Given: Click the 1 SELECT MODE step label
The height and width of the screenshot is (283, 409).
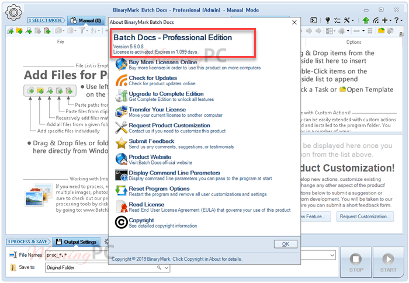Looking at the screenshot, I should tap(46, 20).
